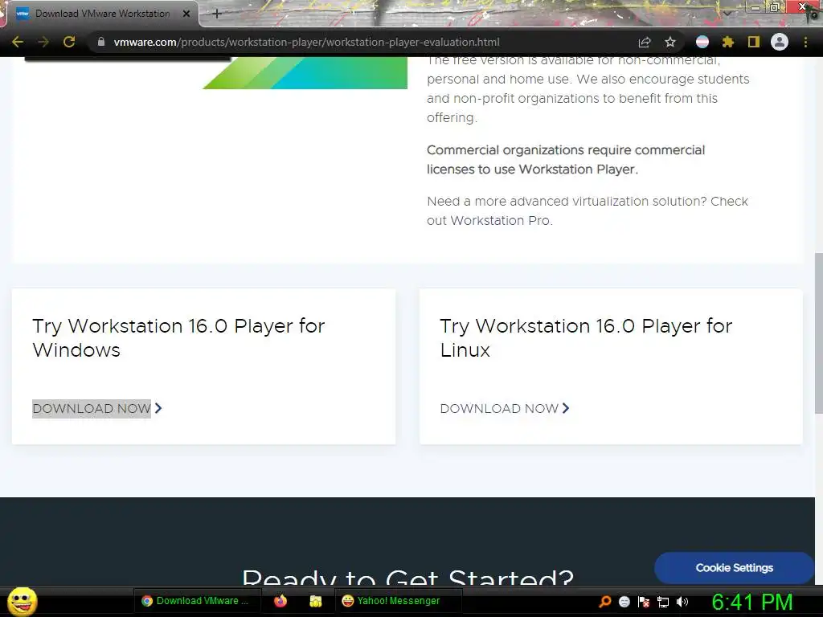Click the 'Ready to Get Started?' heading
This screenshot has width=823, height=617.
pos(407,576)
